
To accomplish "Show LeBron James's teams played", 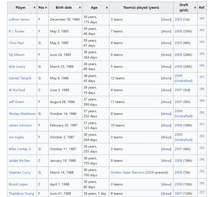I will click(x=166, y=19).
